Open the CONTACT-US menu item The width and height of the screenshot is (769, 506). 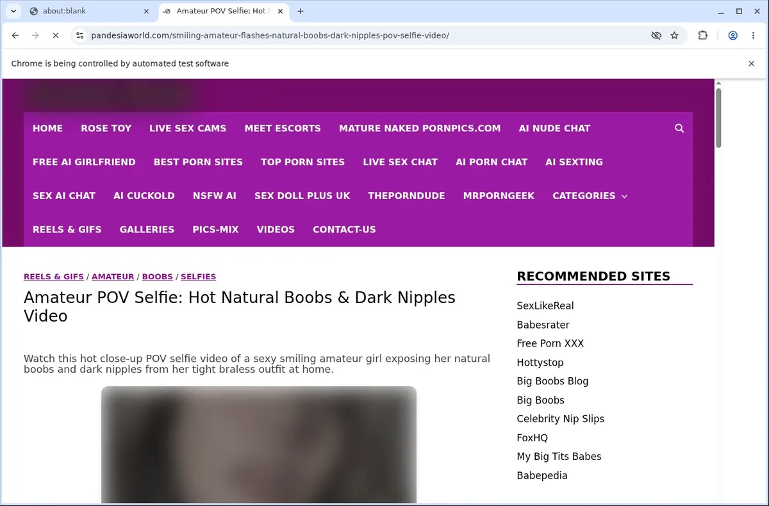(x=344, y=229)
